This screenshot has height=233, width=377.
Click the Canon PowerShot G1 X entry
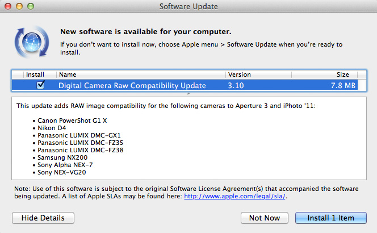coord(72,120)
